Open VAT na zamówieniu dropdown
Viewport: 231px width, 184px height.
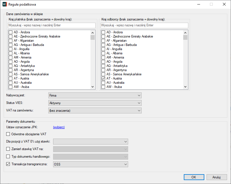pyautogui.click(x=95, y=111)
